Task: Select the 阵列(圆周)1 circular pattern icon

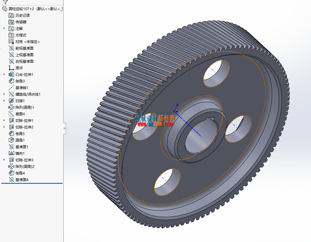Action: [11, 107]
